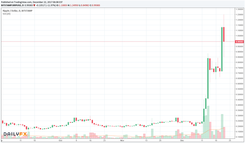Click the Ripple / Dollar chart title
The height and width of the screenshot is (143, 245).
coord(18,11)
